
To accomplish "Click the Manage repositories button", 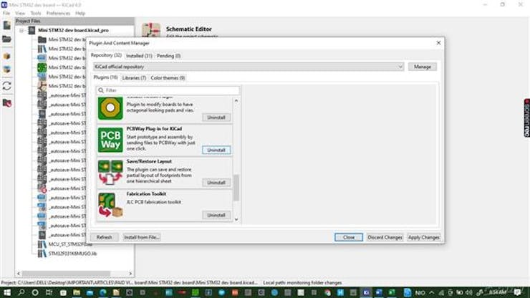I will pyautogui.click(x=422, y=67).
